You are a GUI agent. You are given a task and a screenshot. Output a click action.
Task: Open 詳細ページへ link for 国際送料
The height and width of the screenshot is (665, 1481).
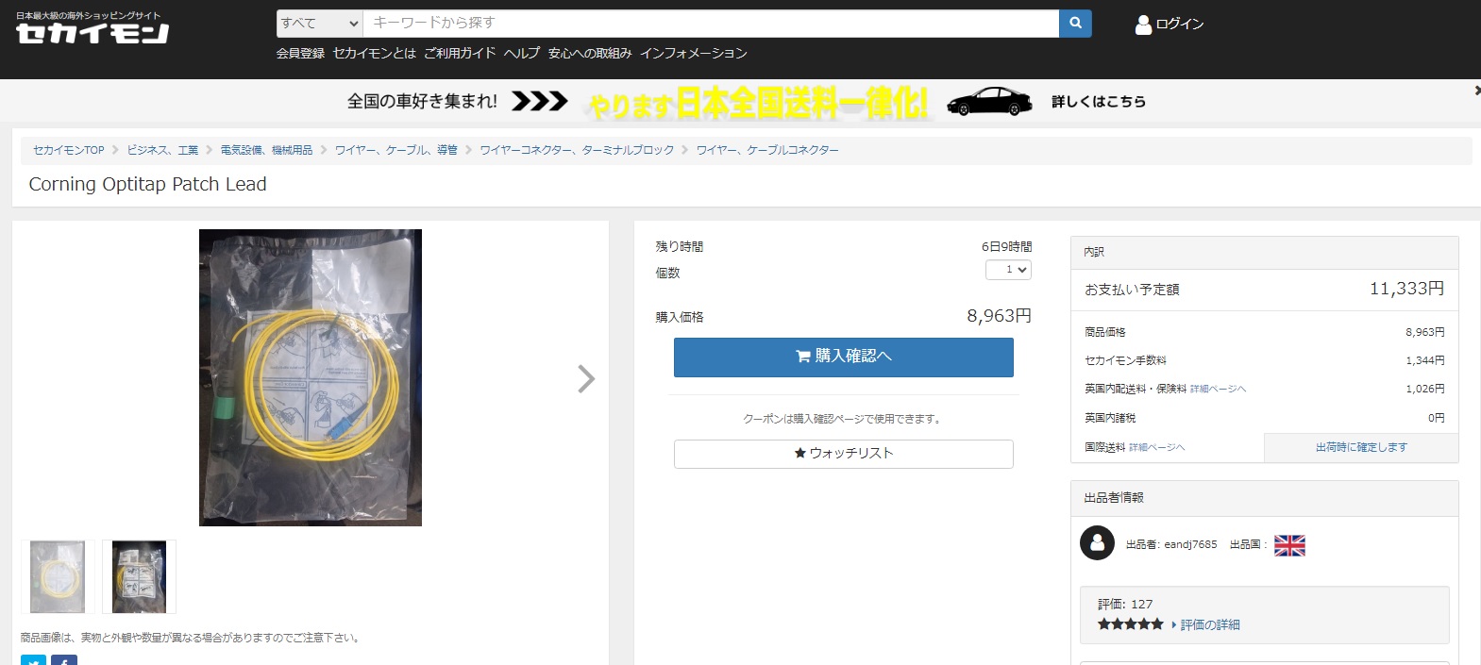click(x=1156, y=448)
